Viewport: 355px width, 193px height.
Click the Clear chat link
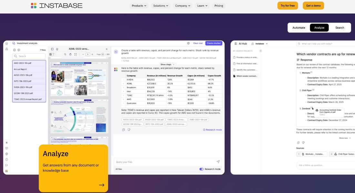(198, 43)
